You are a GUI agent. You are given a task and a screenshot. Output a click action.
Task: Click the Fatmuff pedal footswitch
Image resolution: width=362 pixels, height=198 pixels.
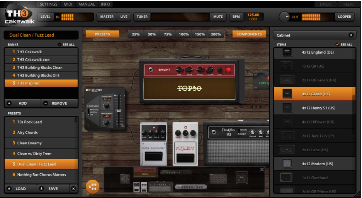(185, 158)
